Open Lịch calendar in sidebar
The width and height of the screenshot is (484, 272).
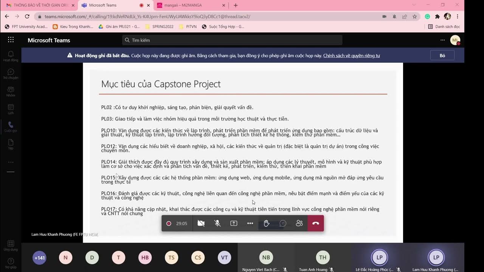pos(11,109)
